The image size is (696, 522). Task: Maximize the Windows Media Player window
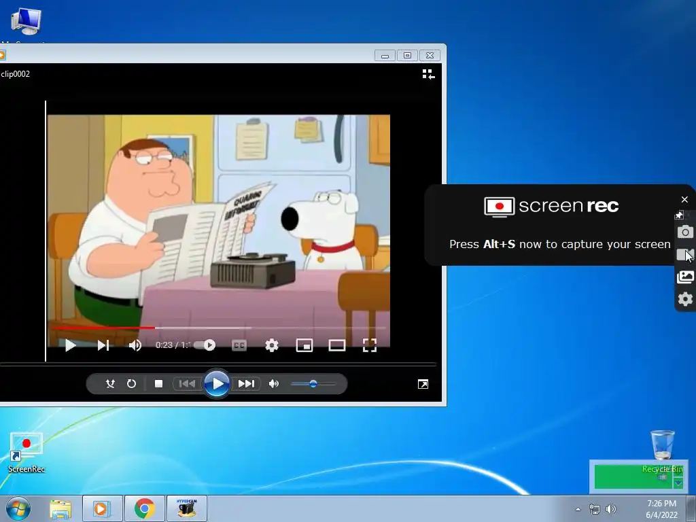407,56
